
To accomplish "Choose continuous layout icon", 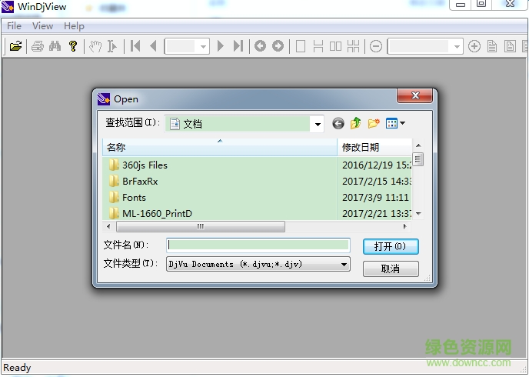I will click(318, 46).
